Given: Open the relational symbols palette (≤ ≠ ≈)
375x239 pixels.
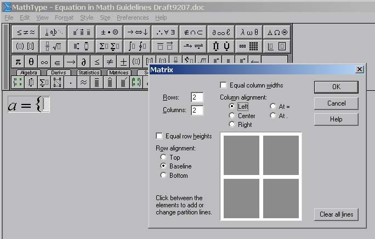Looking at the screenshot, I should [x=25, y=32].
